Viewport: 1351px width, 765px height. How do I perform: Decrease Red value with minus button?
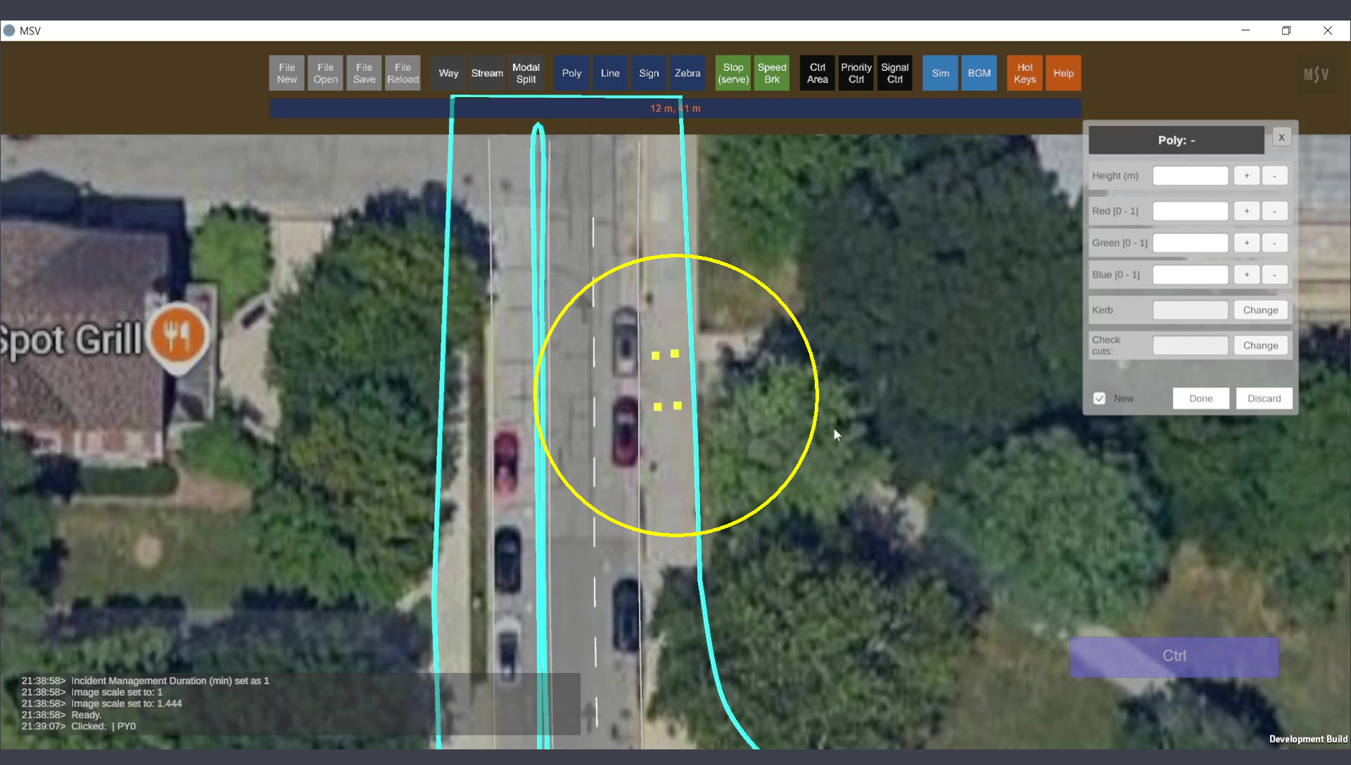point(1274,211)
